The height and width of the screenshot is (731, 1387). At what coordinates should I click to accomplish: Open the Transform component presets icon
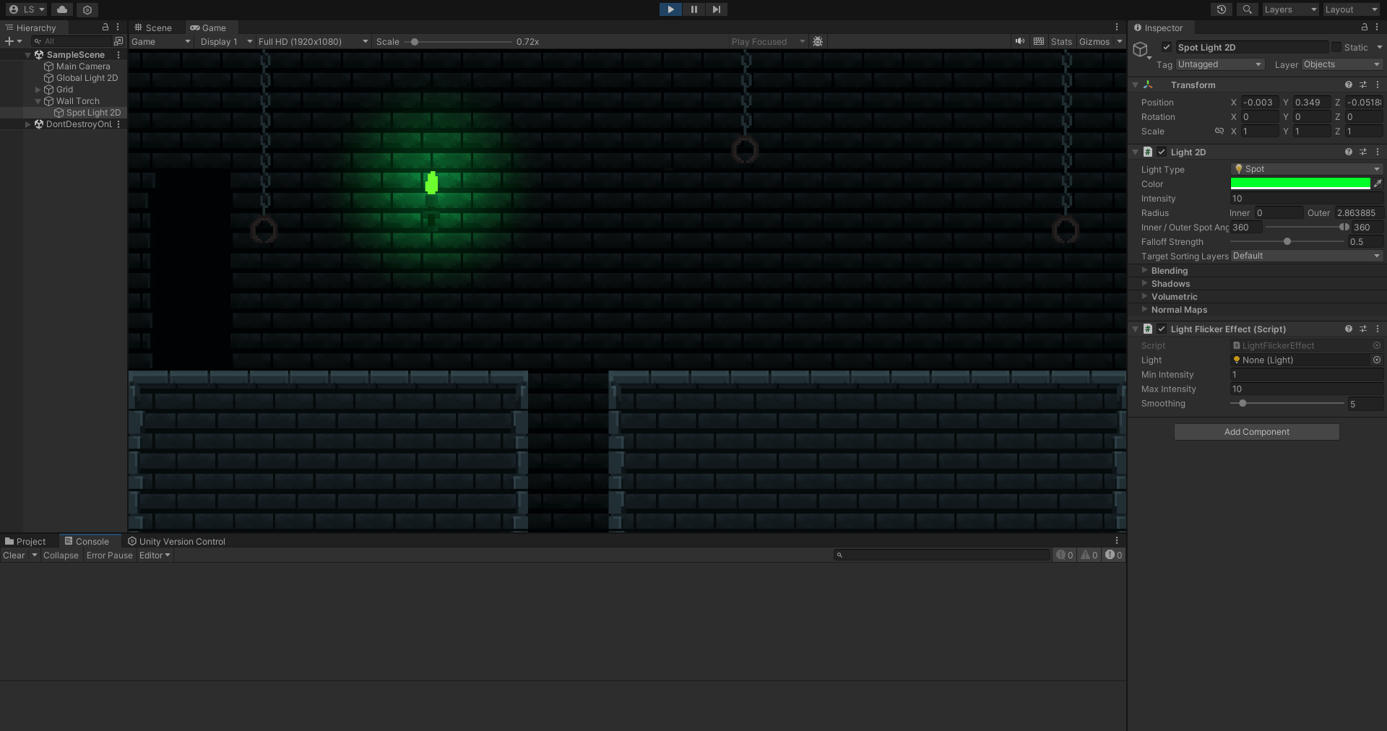[1363, 85]
